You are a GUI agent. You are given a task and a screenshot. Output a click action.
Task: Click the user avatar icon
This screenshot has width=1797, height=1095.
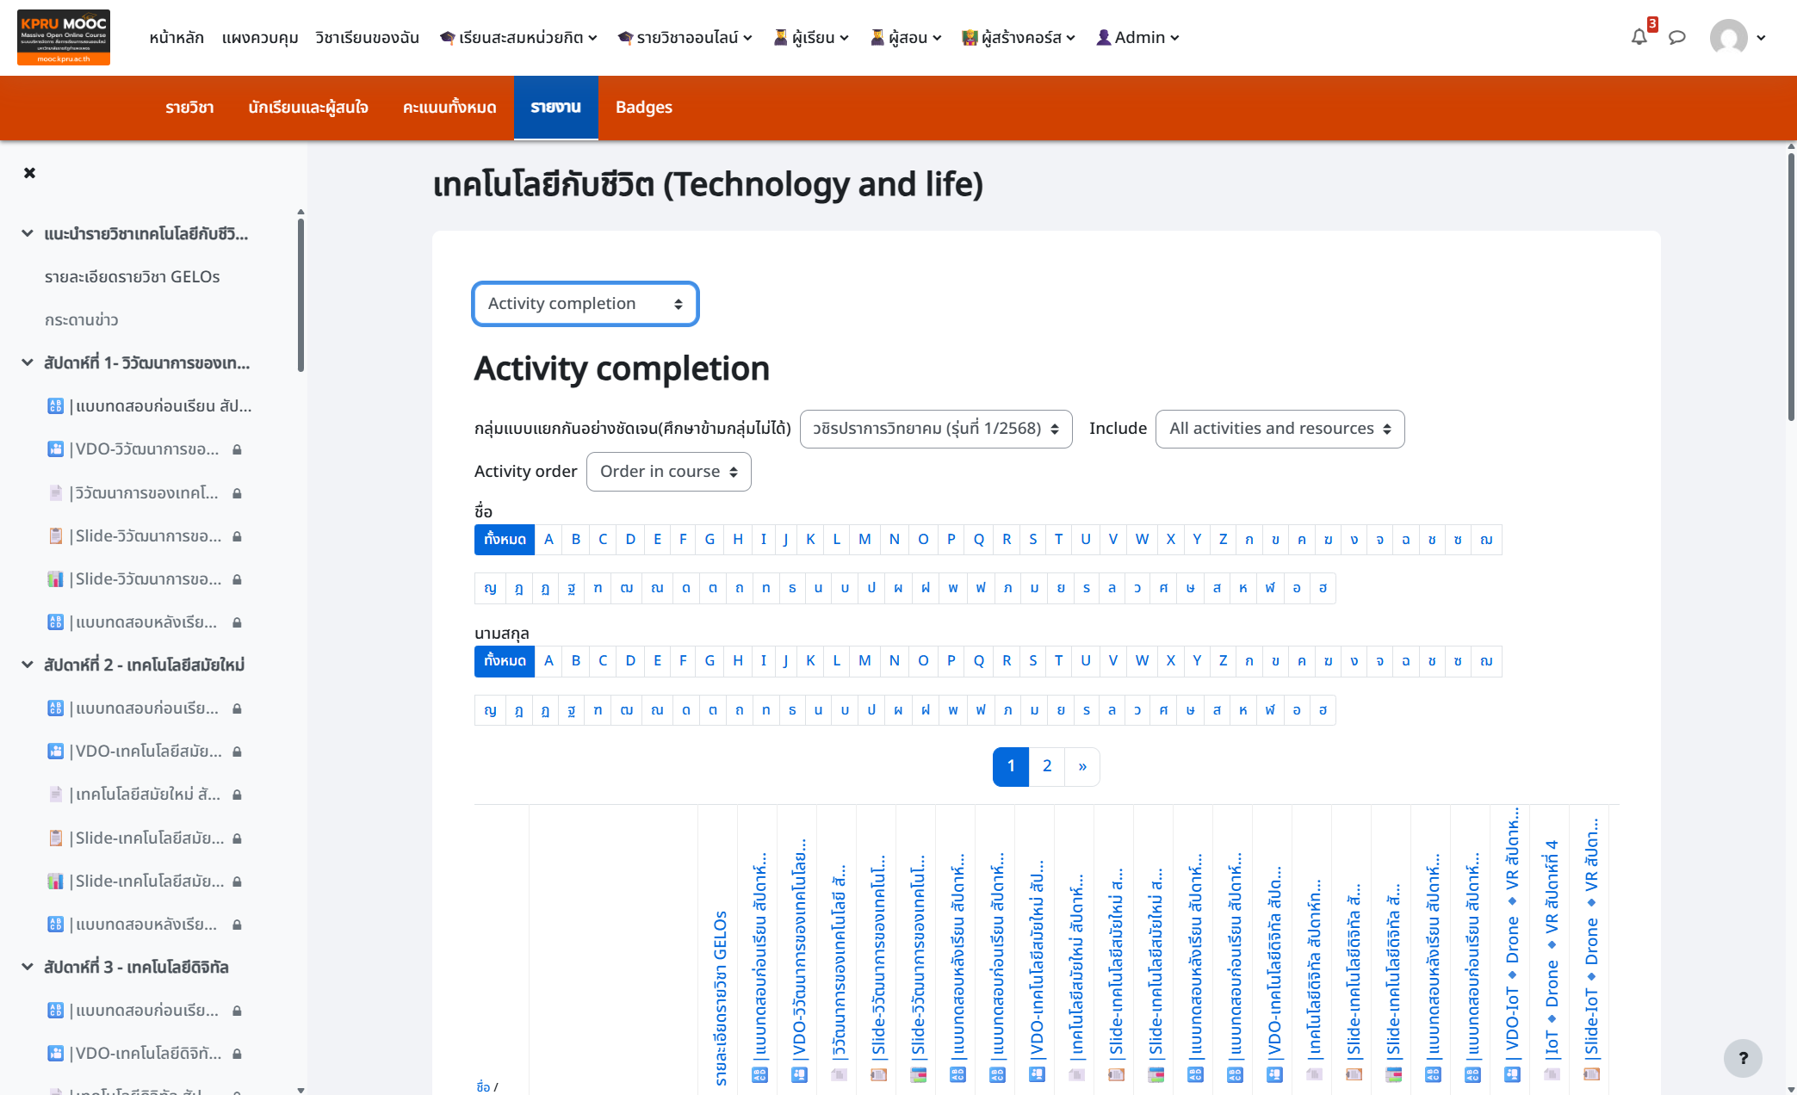[1728, 37]
